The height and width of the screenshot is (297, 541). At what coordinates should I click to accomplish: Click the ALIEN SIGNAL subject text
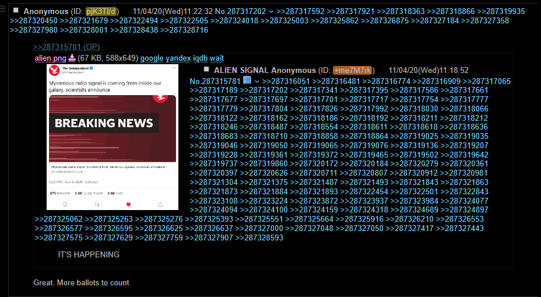point(241,70)
